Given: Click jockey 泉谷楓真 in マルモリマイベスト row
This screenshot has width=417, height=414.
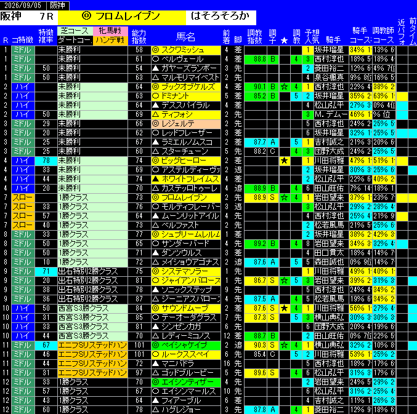Looking at the screenshot, I should 331,78.
